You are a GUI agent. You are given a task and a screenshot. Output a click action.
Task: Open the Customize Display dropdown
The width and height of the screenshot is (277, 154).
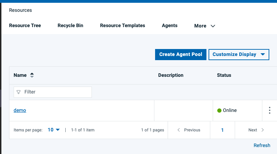coord(239,55)
